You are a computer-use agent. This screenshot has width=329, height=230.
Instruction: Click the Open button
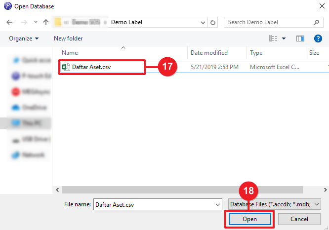[x=249, y=219]
